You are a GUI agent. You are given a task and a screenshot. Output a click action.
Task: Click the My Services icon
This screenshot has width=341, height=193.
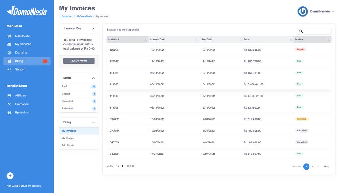click(x=9, y=44)
